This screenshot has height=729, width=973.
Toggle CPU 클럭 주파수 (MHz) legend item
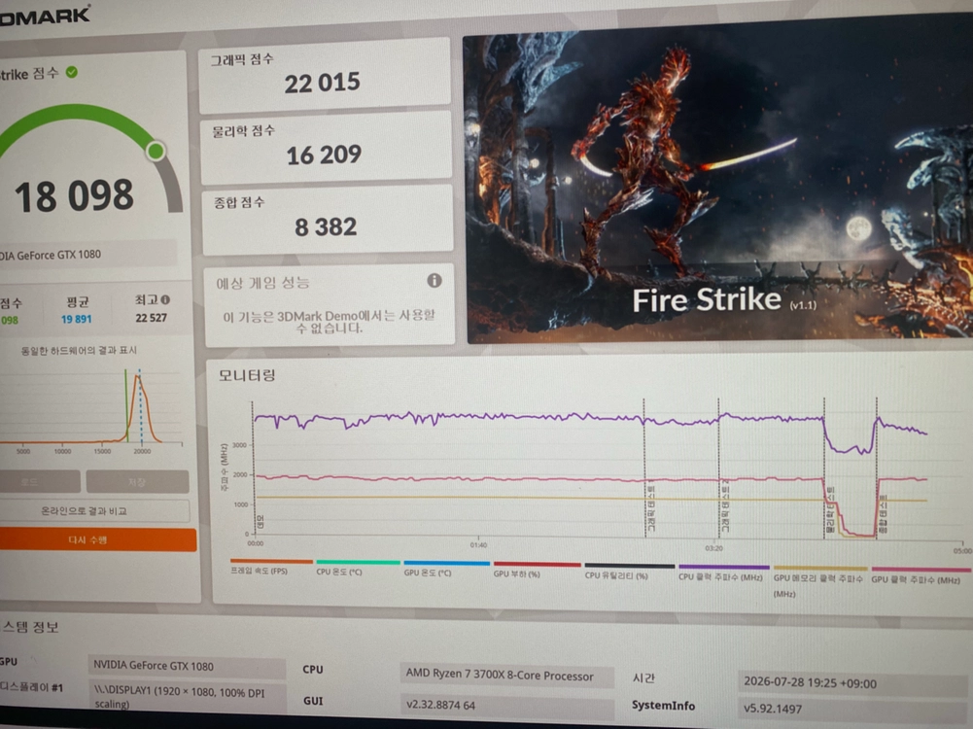[x=723, y=573]
